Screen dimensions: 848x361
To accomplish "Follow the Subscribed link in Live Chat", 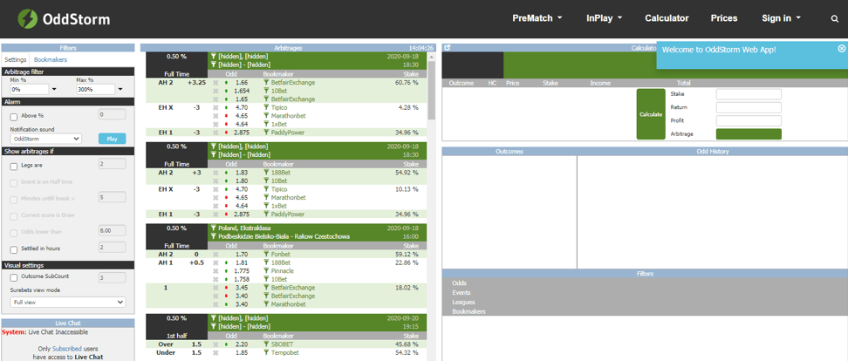I will point(67,349).
